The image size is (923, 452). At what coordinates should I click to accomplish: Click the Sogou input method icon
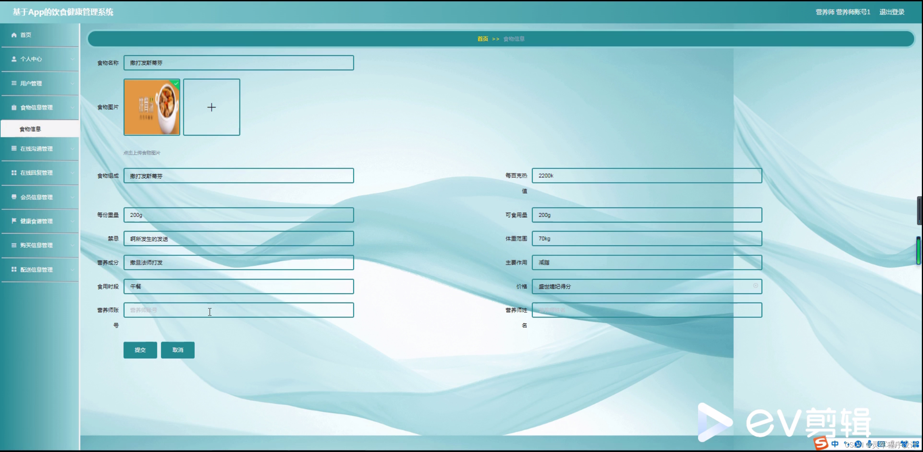pyautogui.click(x=821, y=443)
